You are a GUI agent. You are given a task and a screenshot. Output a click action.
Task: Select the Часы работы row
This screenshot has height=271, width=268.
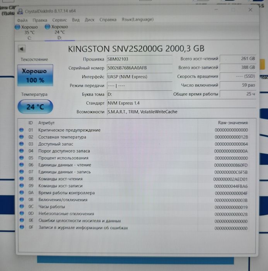click(x=134, y=207)
